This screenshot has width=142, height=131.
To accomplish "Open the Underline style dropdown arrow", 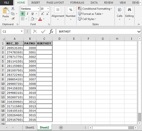I will click(36, 14).
